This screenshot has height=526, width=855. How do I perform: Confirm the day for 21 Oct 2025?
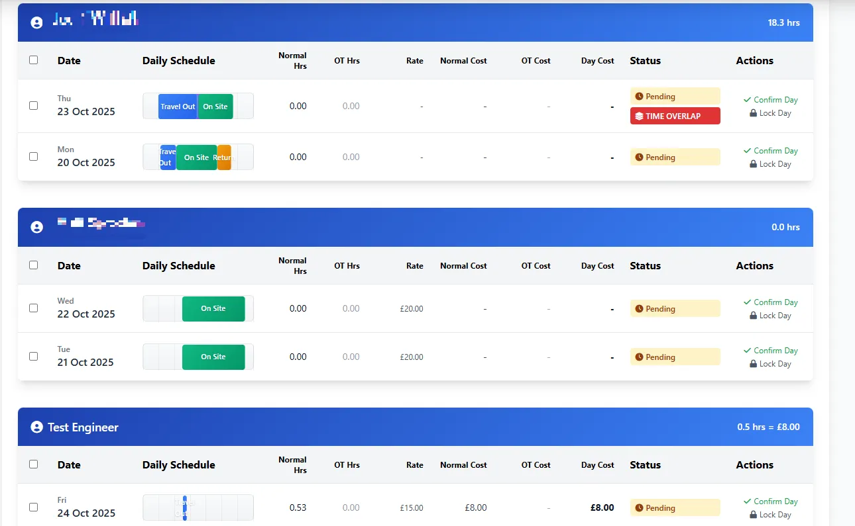coord(770,351)
